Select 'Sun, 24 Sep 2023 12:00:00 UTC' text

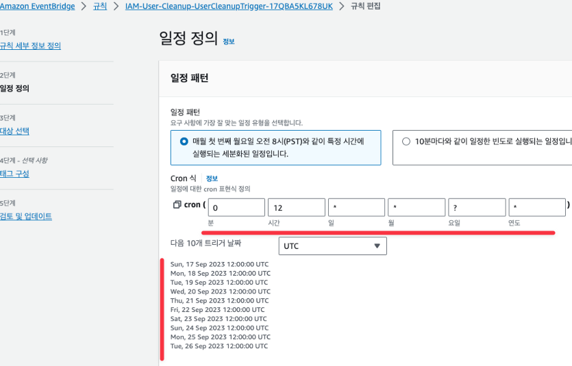tap(219, 328)
